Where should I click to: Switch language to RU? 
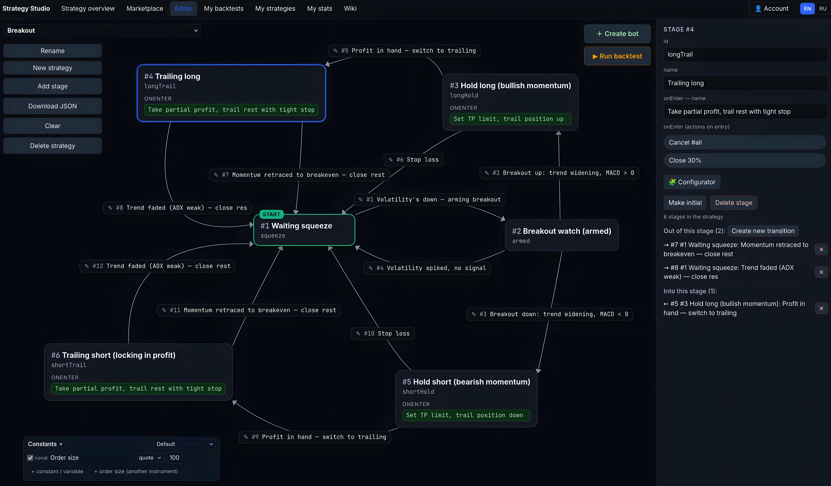pyautogui.click(x=823, y=9)
